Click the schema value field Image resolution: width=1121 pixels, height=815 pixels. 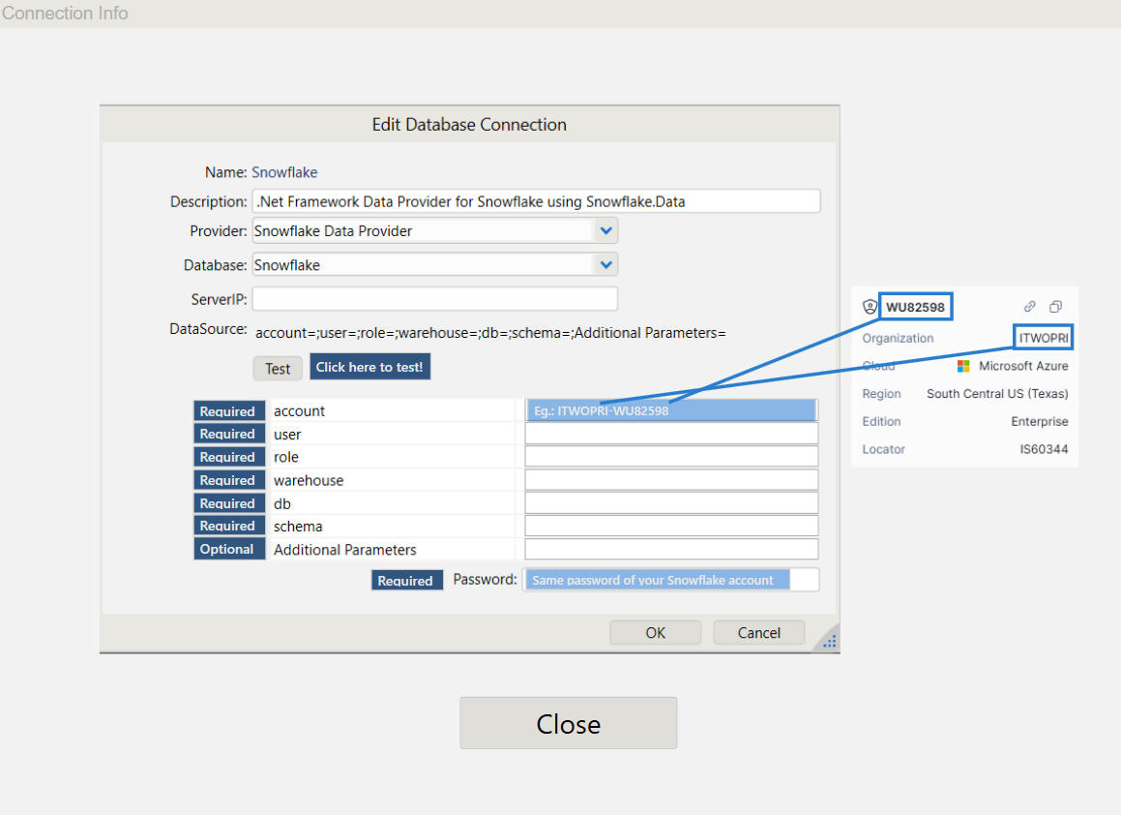click(x=671, y=526)
